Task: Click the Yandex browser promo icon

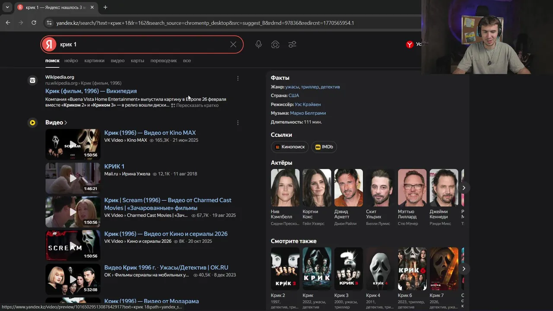Action: 410,44
